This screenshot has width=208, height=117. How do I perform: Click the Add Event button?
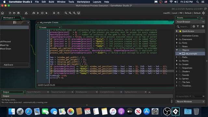(14, 65)
